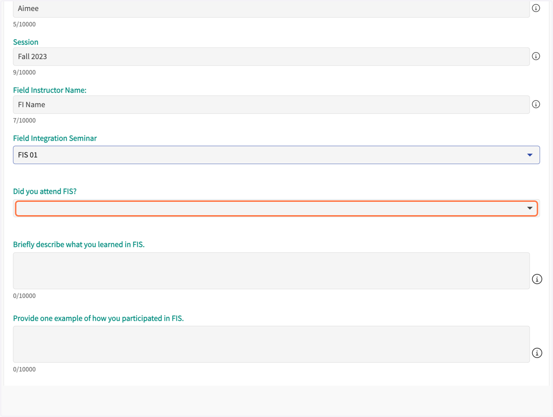Click the 'what you learned in FIS' textarea

click(x=271, y=270)
